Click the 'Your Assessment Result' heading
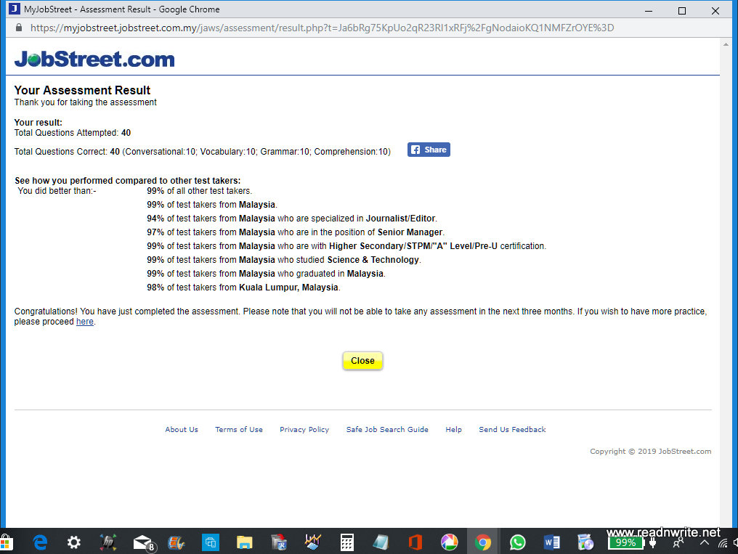The width and height of the screenshot is (738, 554). click(82, 90)
